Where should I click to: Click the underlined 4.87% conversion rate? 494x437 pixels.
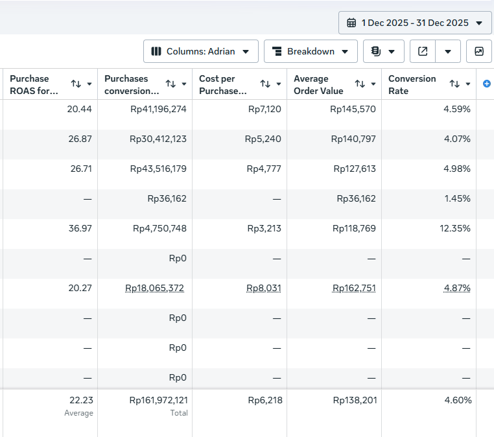[457, 288]
